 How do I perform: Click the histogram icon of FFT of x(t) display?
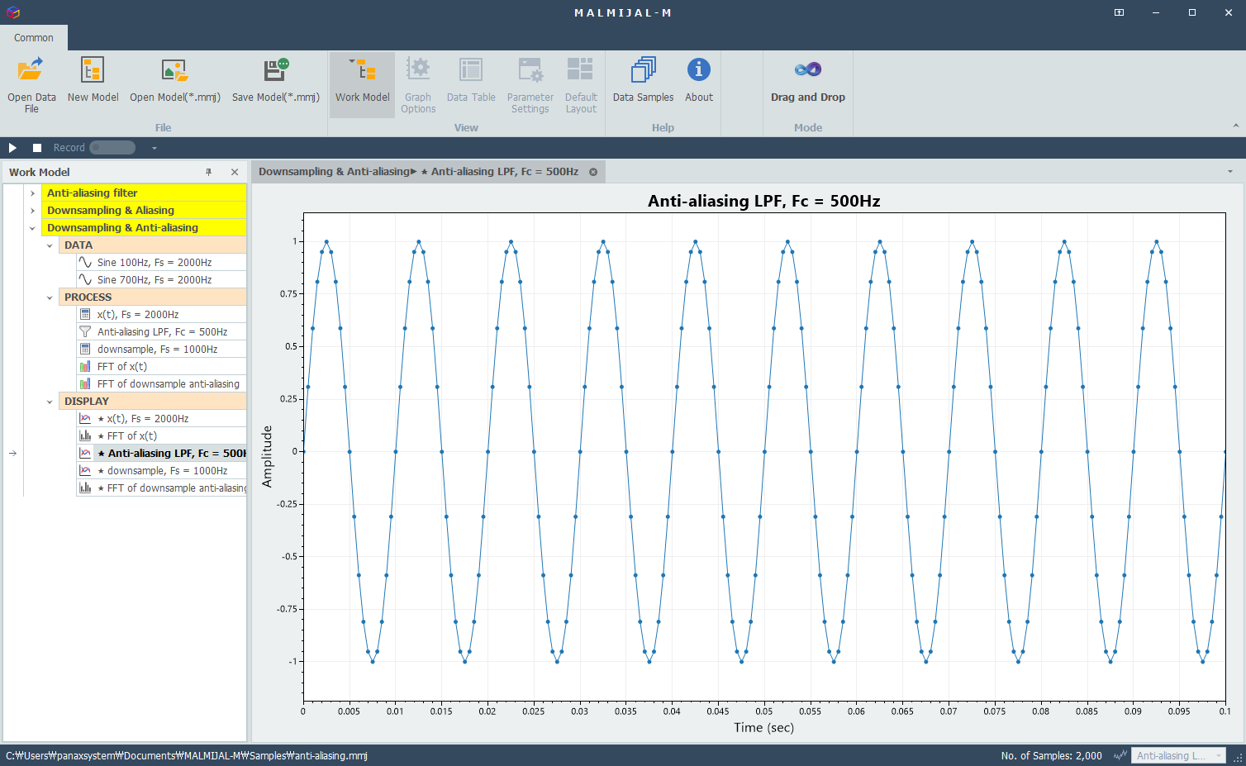[85, 436]
